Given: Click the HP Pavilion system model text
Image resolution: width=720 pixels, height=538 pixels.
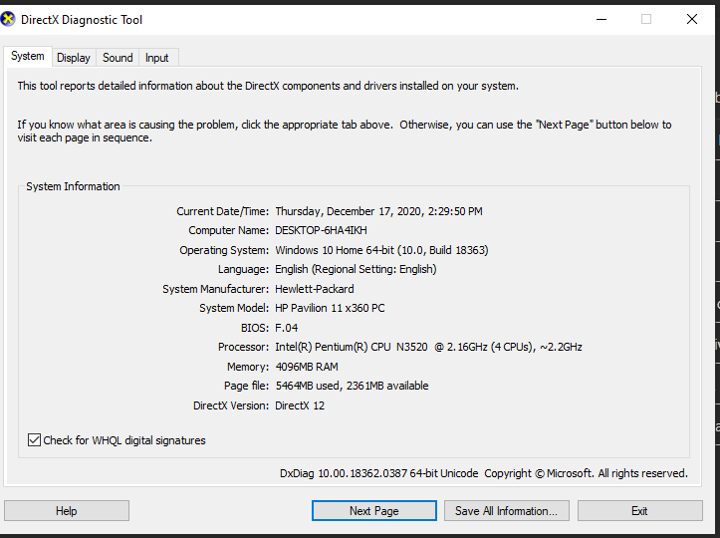Looking at the screenshot, I should [330, 308].
